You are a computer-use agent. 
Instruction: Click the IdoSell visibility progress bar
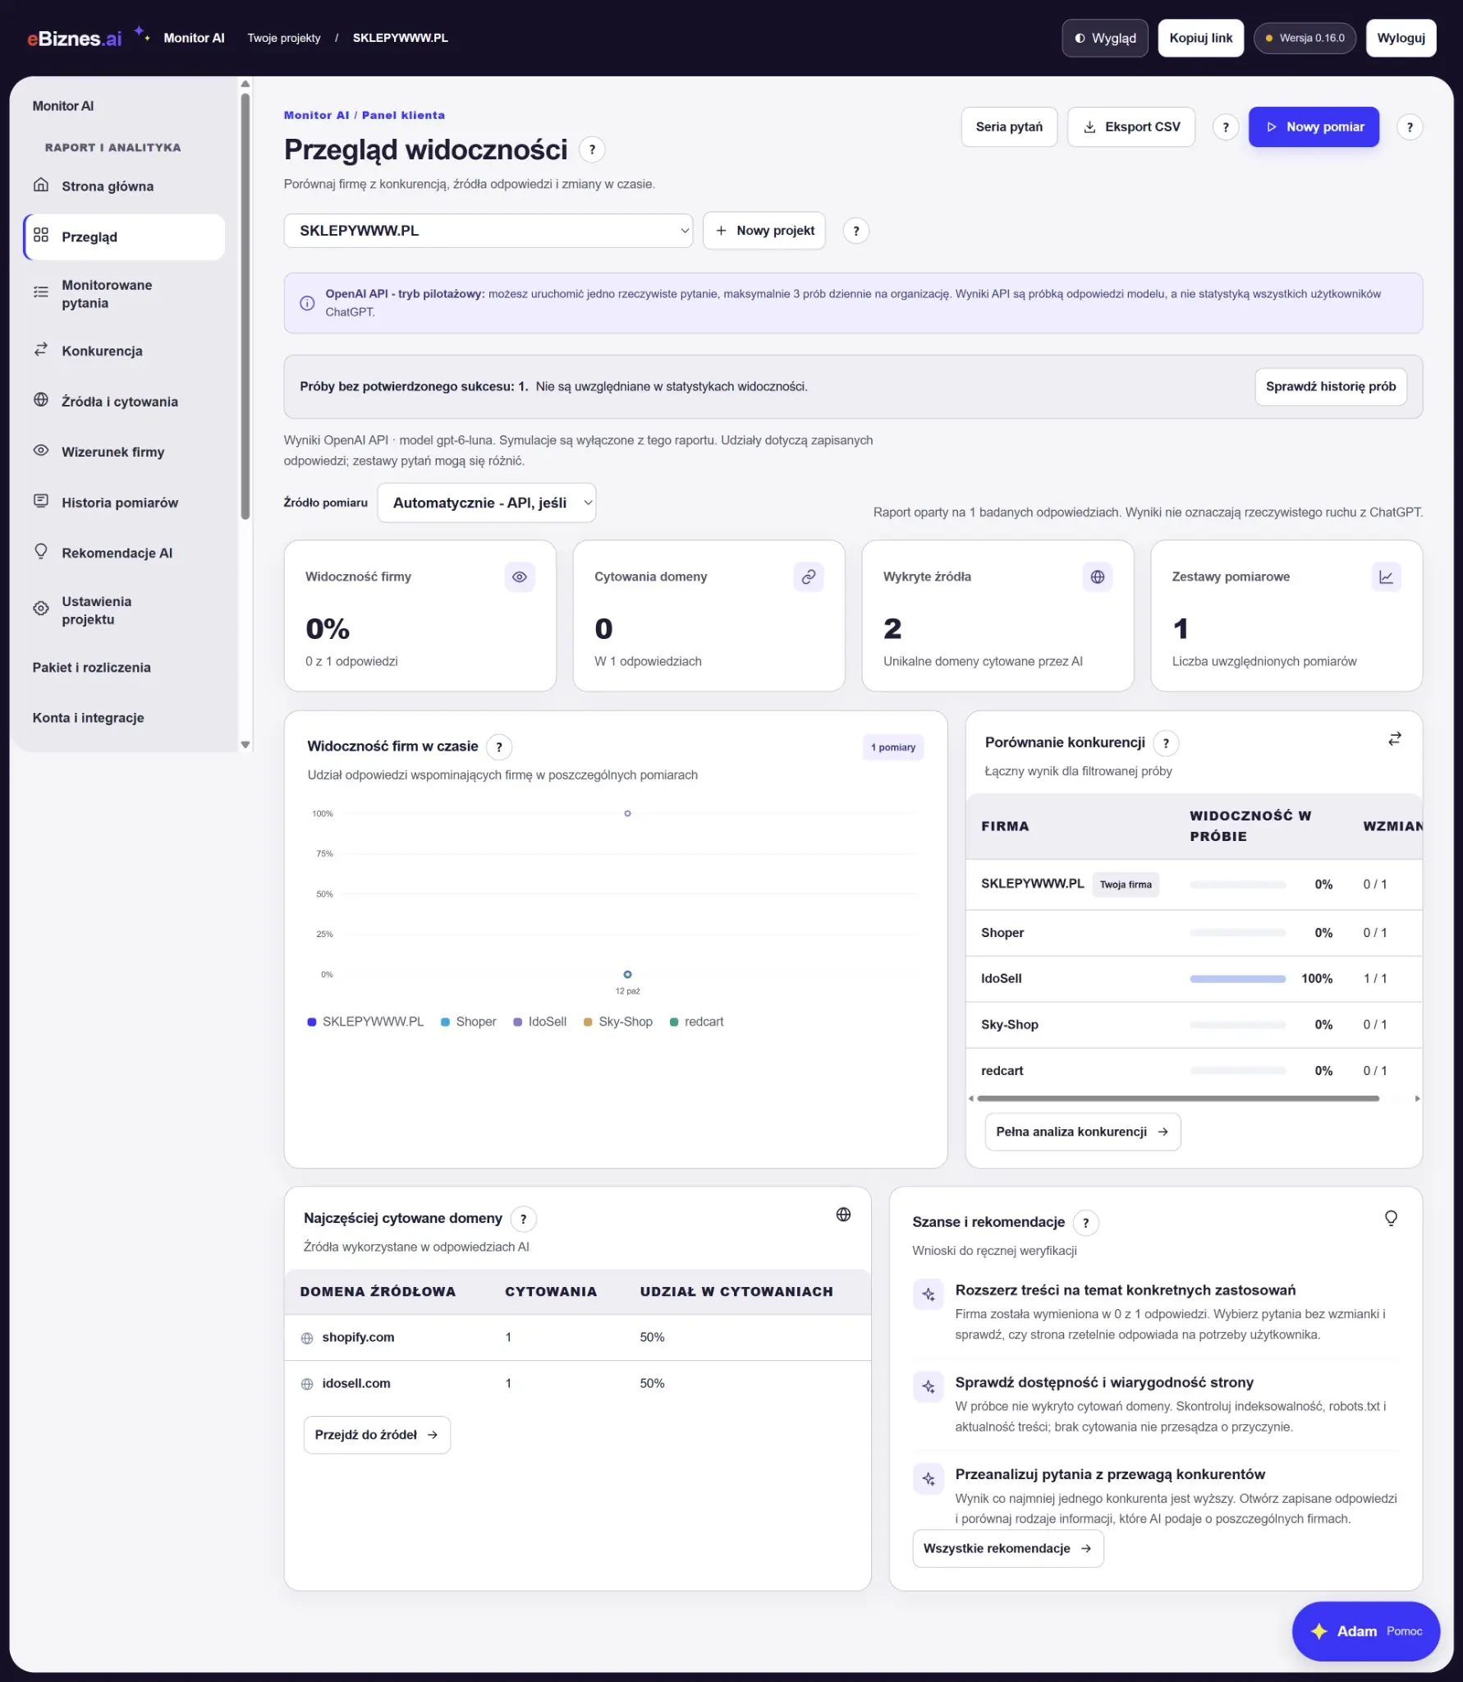(x=1237, y=979)
